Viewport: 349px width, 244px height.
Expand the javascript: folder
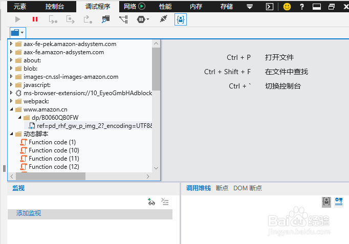click(11, 85)
